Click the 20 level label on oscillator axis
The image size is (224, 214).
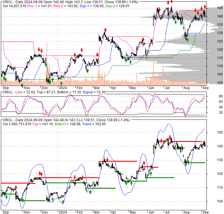pos(221,113)
